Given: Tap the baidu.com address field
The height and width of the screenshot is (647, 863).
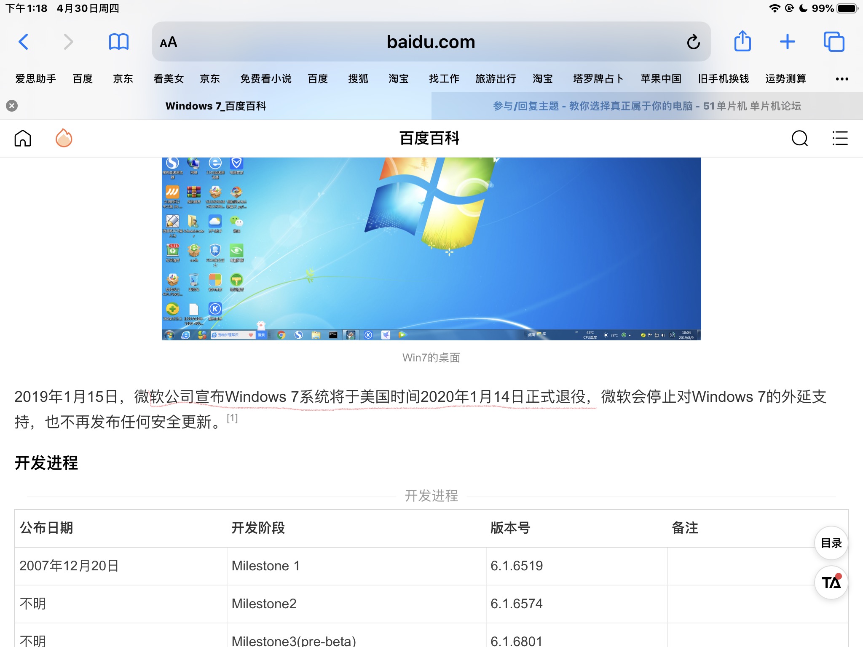Looking at the screenshot, I should tap(431, 42).
